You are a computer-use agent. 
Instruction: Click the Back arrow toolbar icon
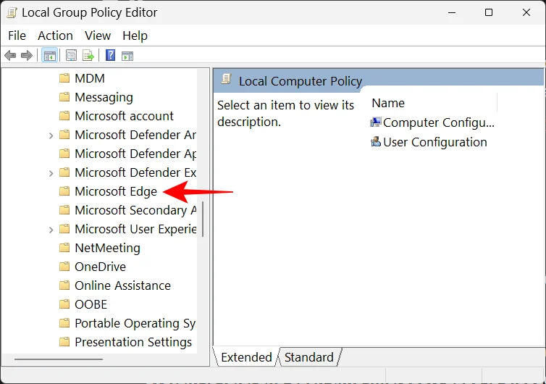[10, 55]
